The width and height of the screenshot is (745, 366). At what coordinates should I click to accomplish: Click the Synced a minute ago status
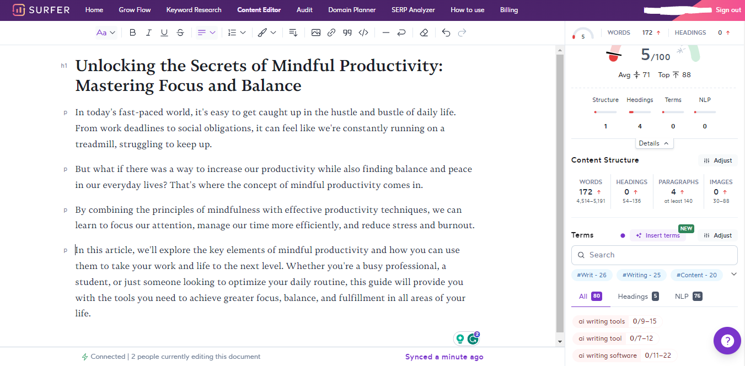pos(444,357)
